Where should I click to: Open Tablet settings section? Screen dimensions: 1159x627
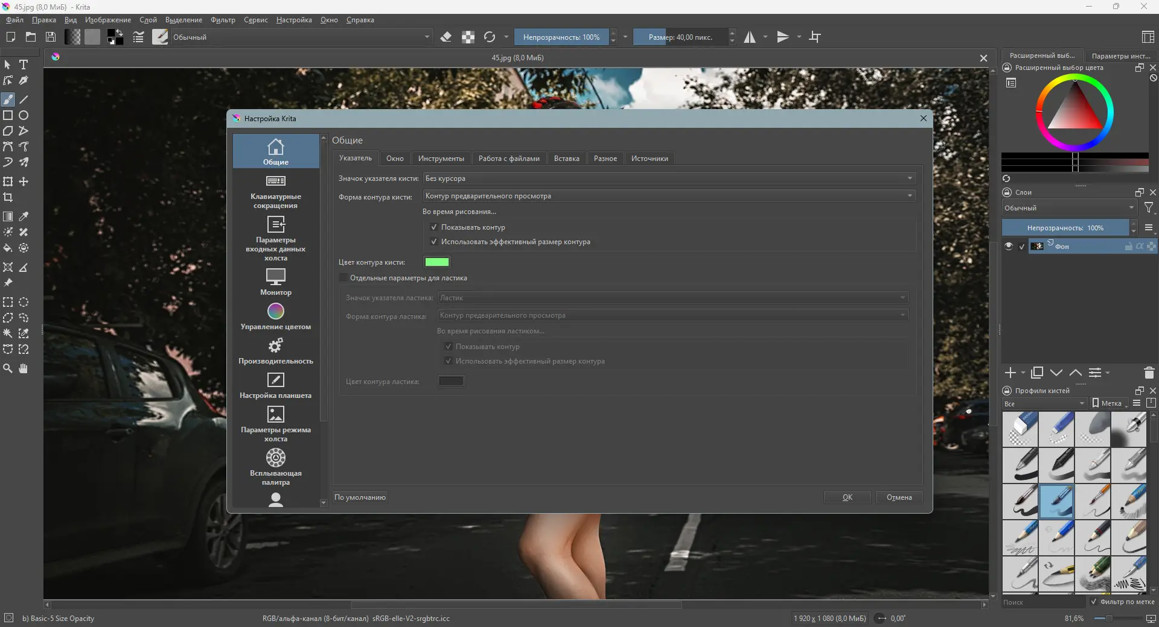pos(276,385)
